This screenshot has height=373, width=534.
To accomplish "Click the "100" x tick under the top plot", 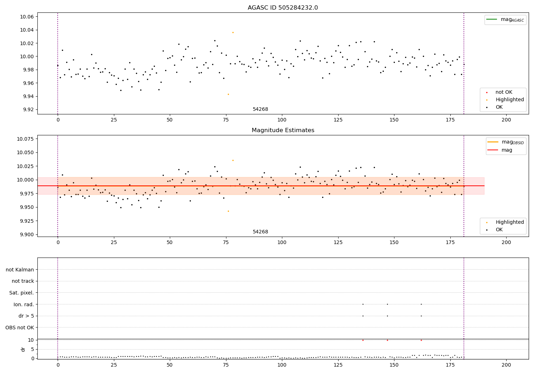I will [282, 120].
